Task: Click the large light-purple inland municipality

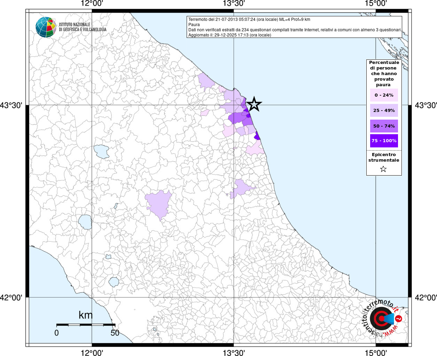Action: (x=159, y=203)
